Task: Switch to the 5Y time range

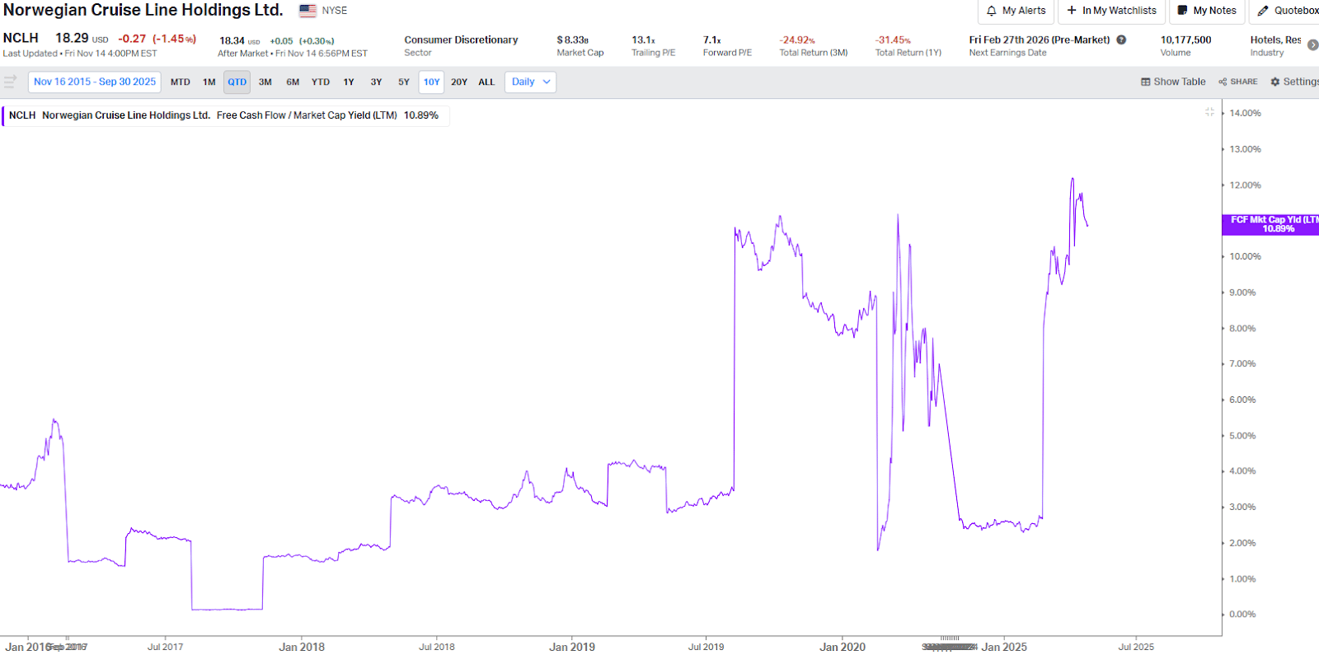Action: tap(404, 82)
